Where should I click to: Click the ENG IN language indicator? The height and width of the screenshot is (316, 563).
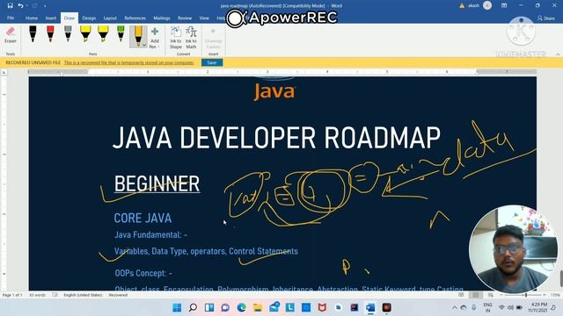487,307
